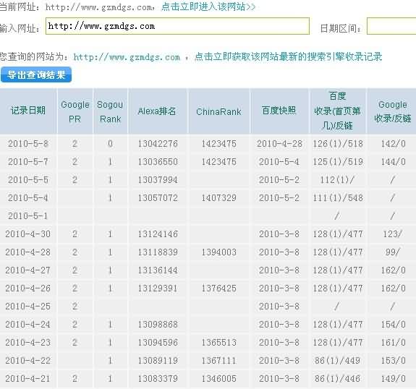Click ChinaRank value 1365513

219,342
